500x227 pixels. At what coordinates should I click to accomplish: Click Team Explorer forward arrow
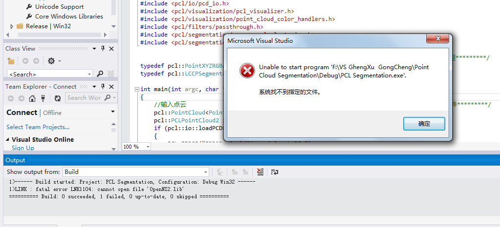point(21,98)
